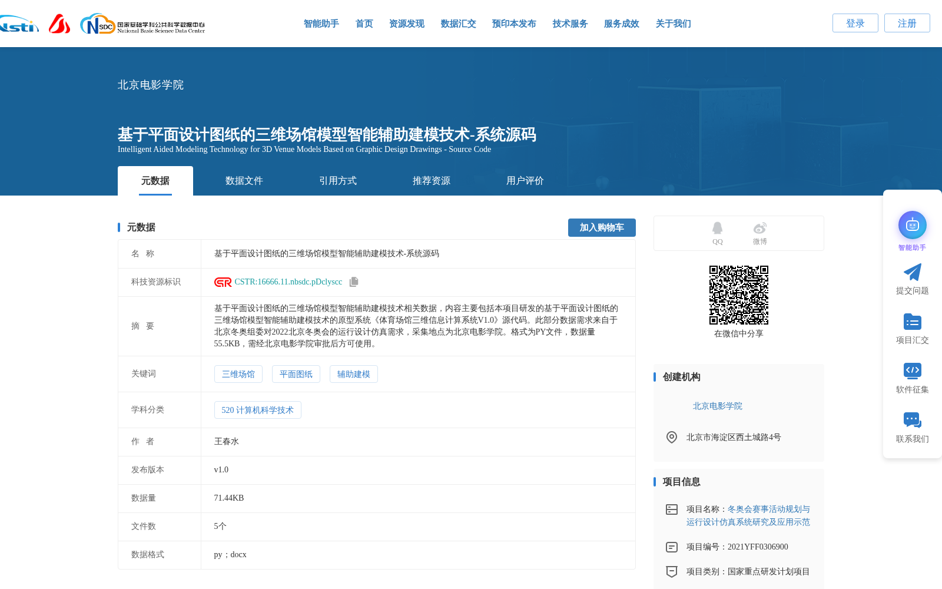Viewport: 942px width, 589px height.
Task: Click the address 北京市海淀区西土城路4号
Action: (734, 437)
